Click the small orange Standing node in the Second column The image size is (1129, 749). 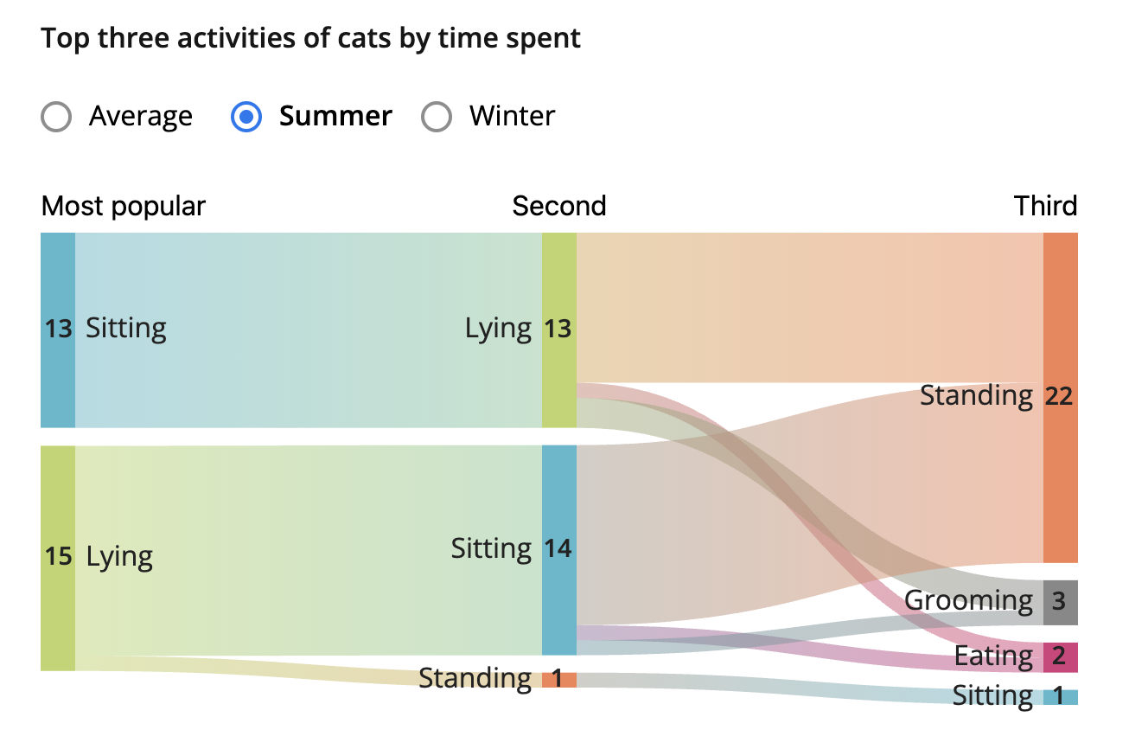pyautogui.click(x=558, y=680)
